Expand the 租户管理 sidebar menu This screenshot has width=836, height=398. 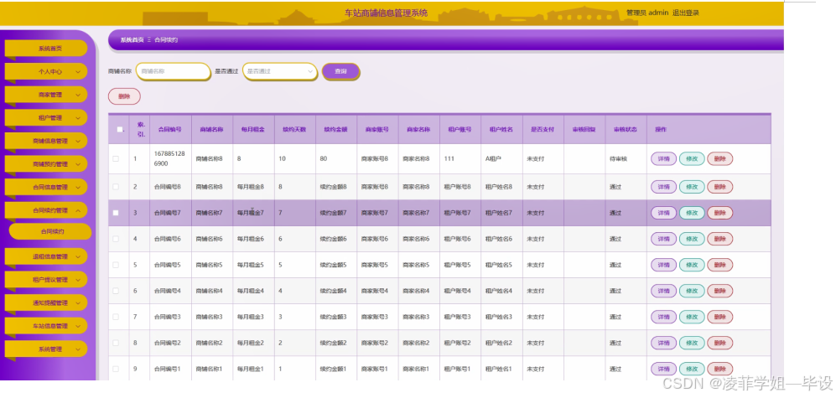coord(46,118)
